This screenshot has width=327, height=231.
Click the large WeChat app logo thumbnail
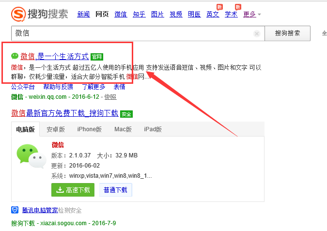31,156
